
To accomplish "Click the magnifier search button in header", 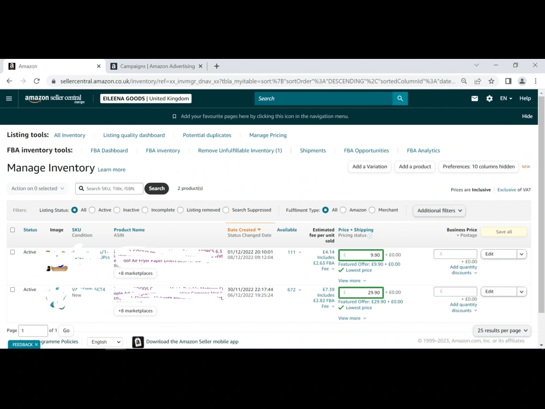I will click(400, 98).
